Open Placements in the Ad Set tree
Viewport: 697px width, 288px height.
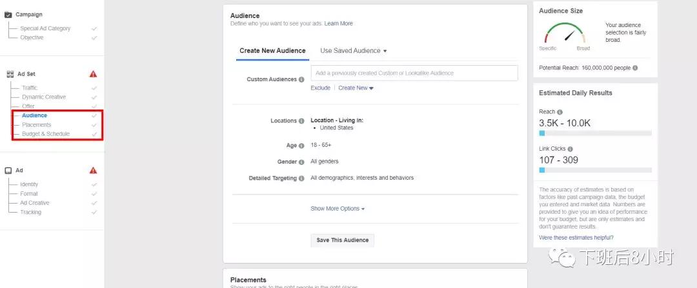[36, 125]
